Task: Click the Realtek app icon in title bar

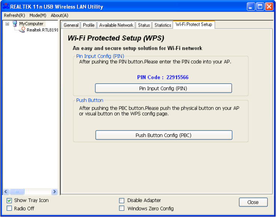Action: (6, 7)
